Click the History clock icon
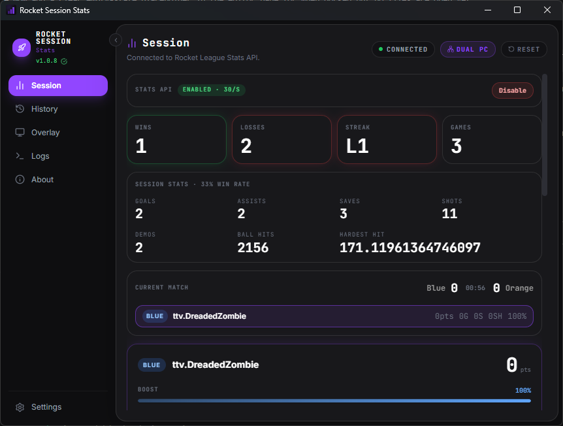 pyautogui.click(x=20, y=109)
